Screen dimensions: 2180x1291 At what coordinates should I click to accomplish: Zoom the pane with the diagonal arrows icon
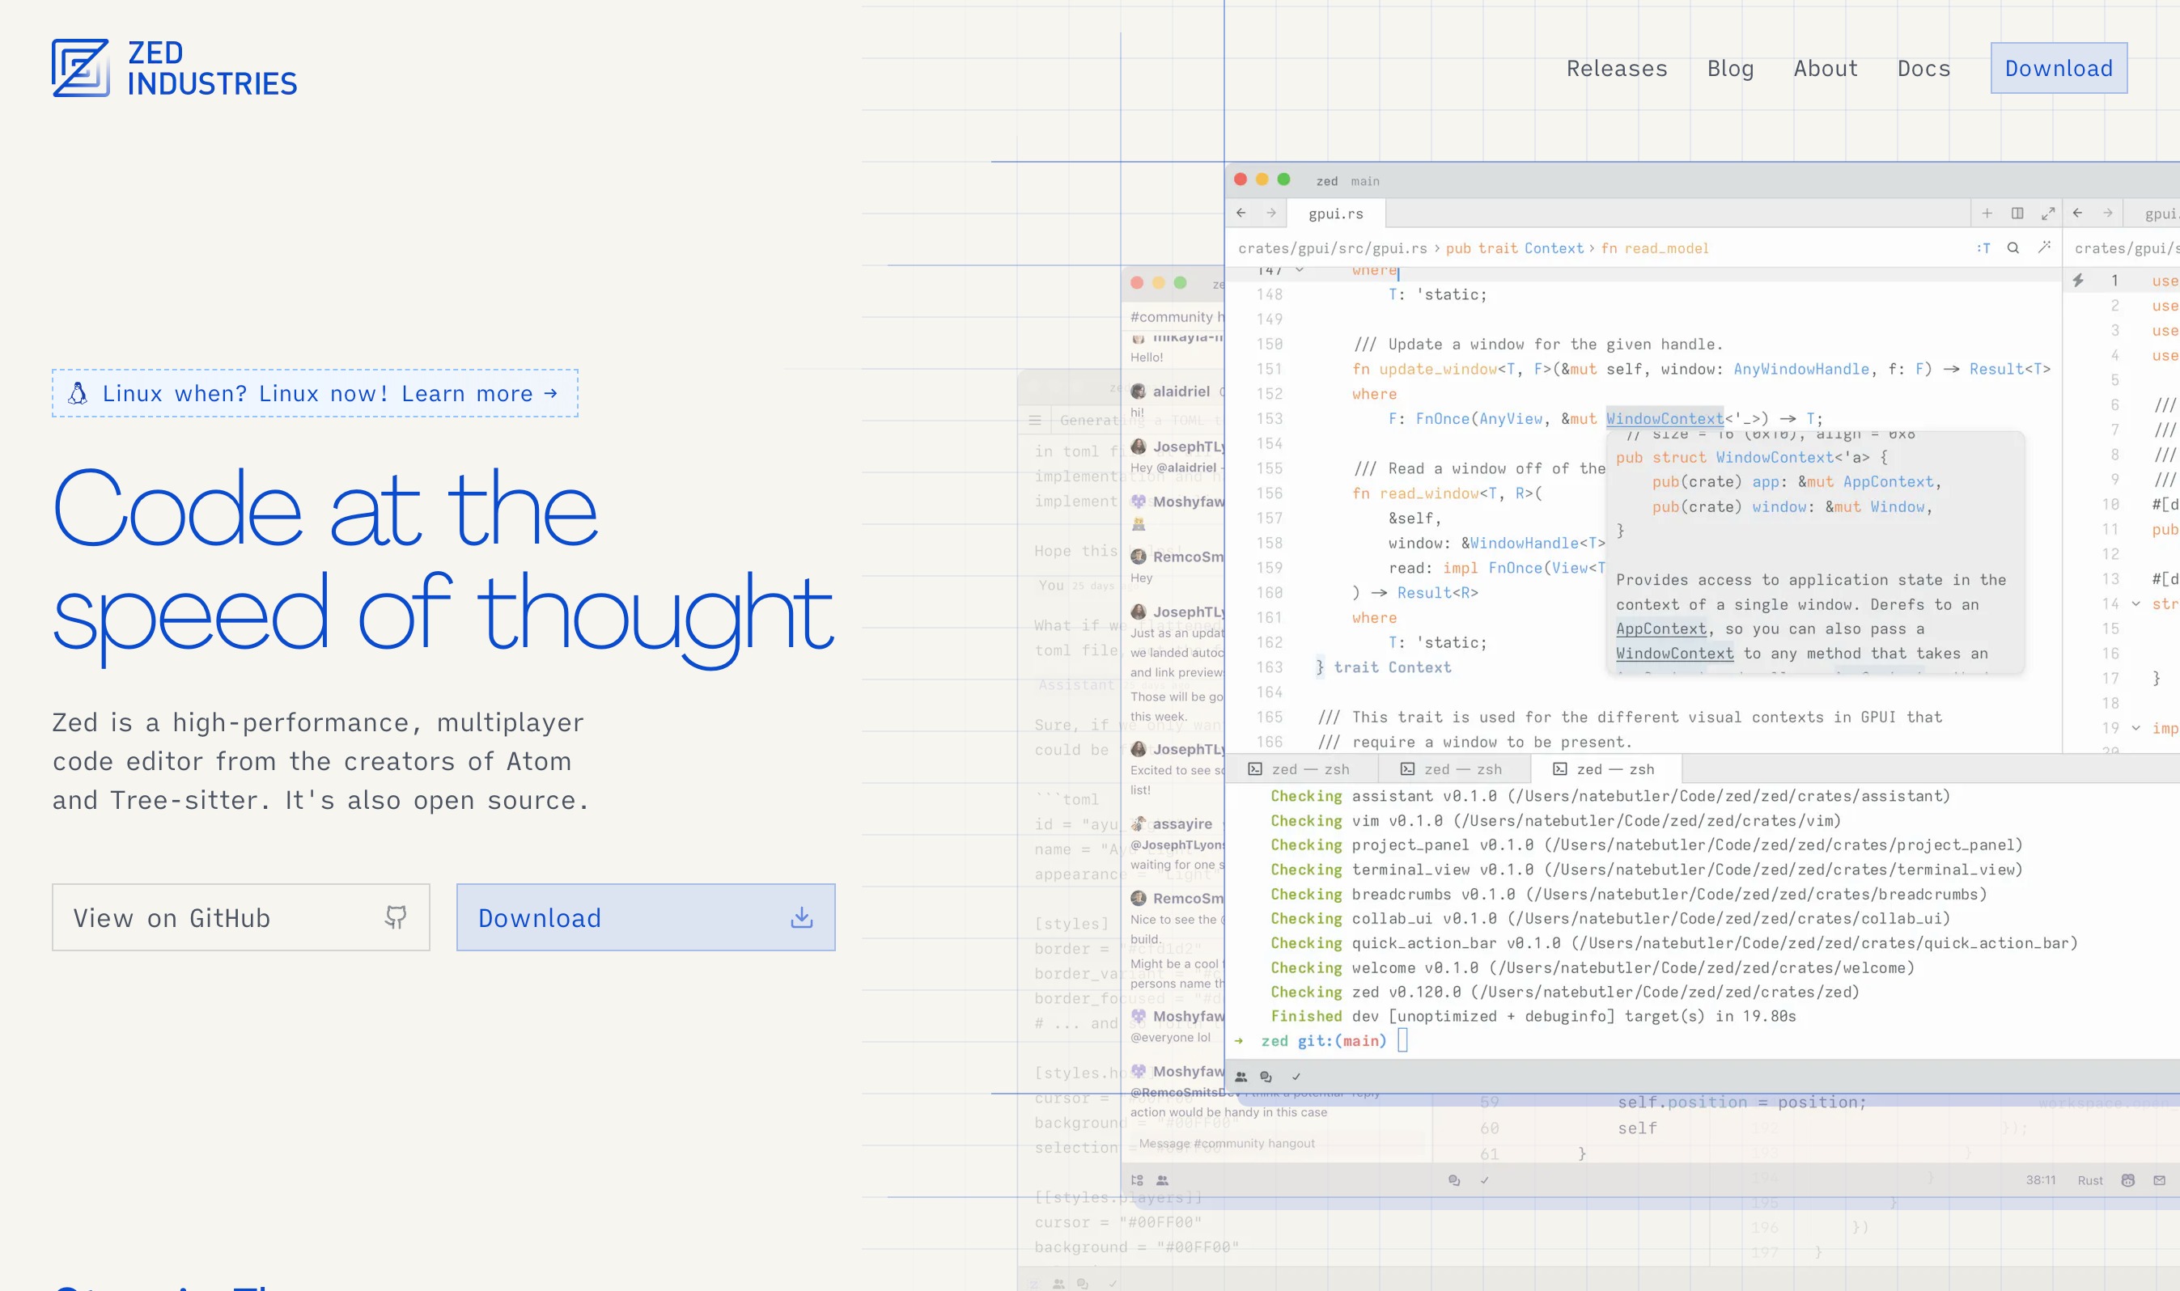click(x=2048, y=213)
